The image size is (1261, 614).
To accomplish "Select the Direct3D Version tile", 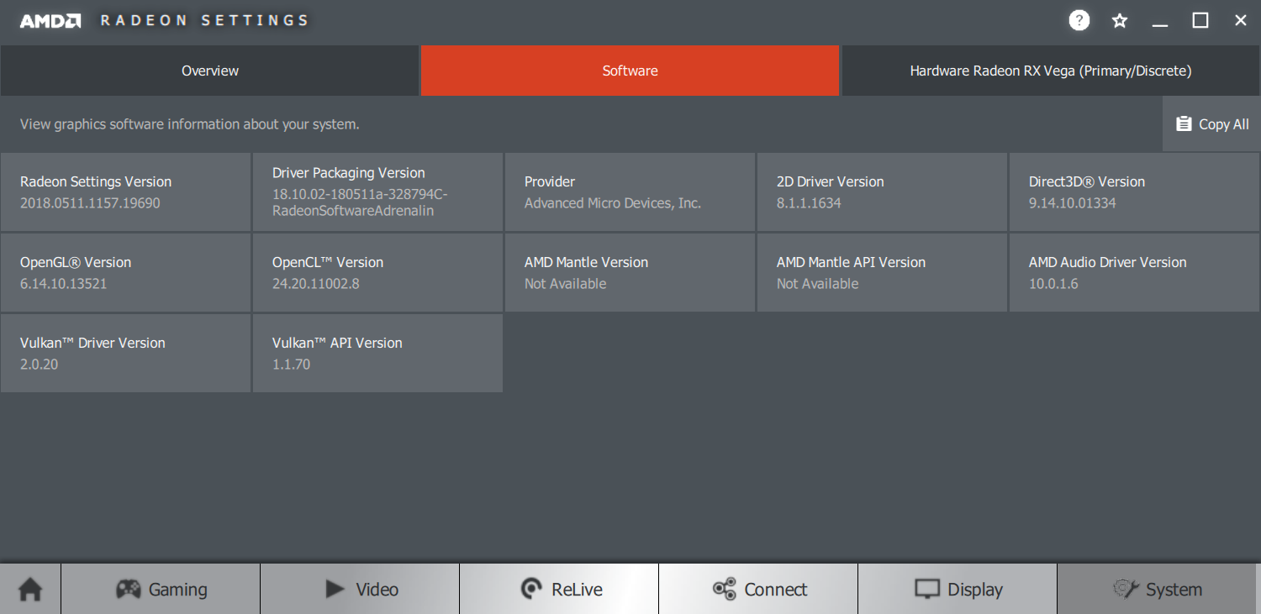I will (1135, 192).
